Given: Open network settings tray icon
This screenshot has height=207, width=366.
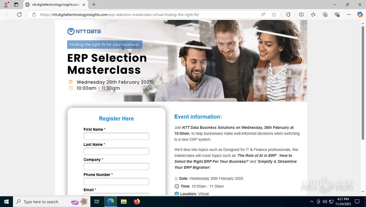Looking at the screenshot, I should point(331,202).
